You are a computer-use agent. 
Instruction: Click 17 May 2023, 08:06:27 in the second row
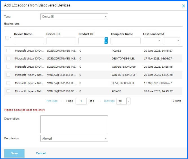[x=158, y=59]
